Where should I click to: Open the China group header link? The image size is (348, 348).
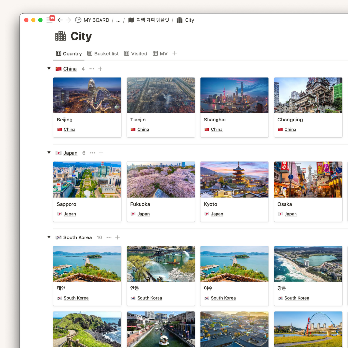(70, 69)
